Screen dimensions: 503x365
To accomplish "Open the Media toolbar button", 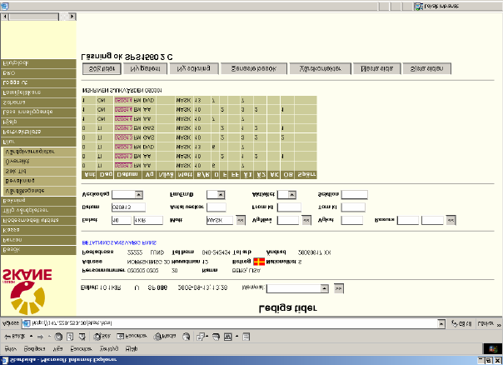I will coord(164,337).
